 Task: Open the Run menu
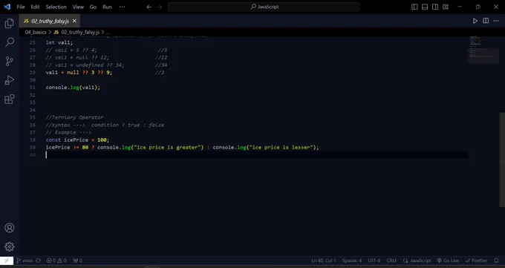[107, 7]
